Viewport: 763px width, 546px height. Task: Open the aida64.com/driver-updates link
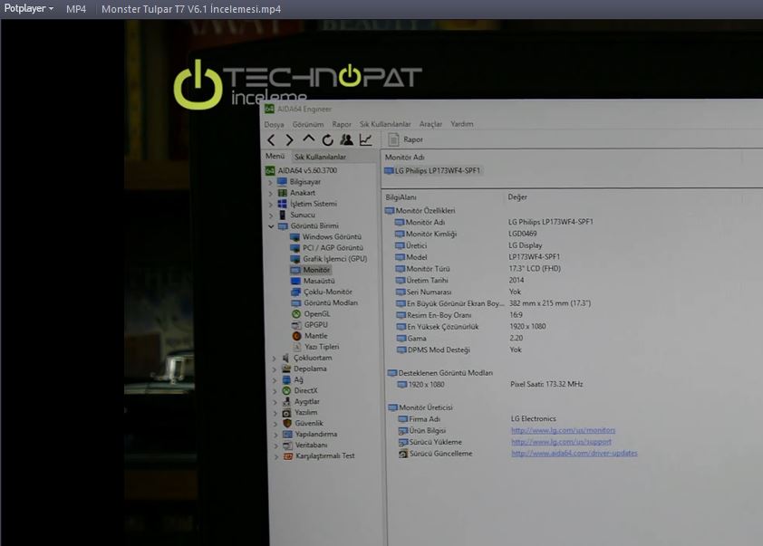click(x=575, y=453)
